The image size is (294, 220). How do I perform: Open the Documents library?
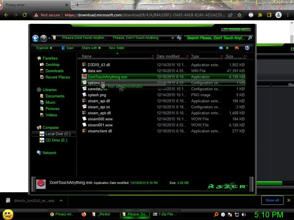tap(55, 96)
